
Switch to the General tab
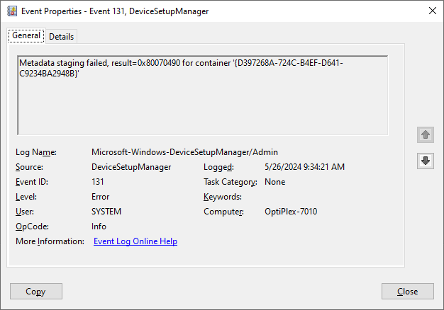click(x=26, y=36)
